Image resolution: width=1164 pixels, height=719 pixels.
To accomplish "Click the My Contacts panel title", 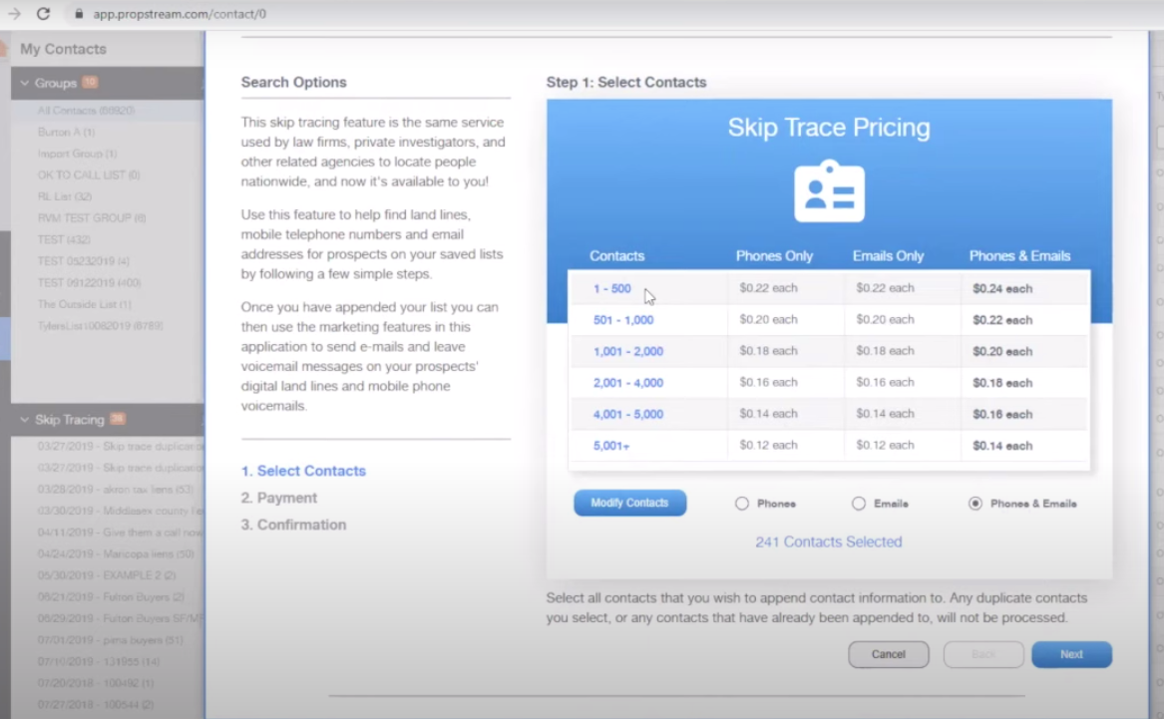I will pos(63,49).
